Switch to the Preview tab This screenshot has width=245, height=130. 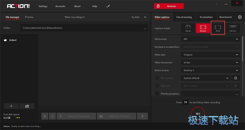click(29, 17)
